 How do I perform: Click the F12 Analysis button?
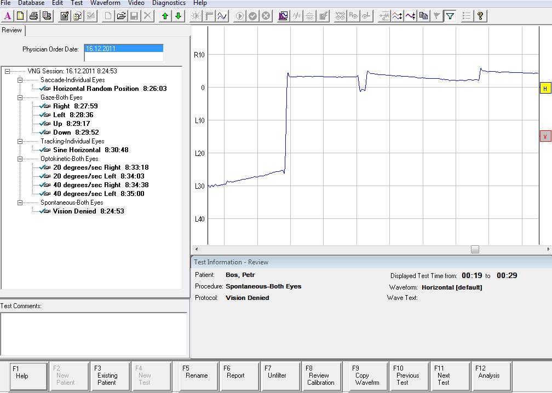coord(491,377)
